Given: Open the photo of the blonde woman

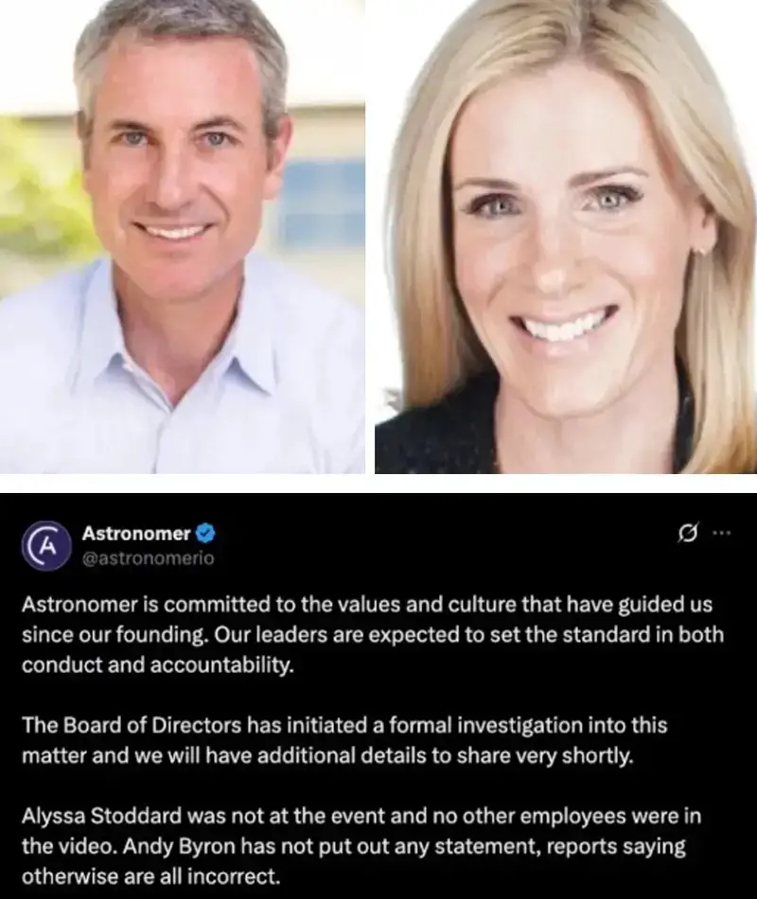Looking at the screenshot, I should 566,237.
